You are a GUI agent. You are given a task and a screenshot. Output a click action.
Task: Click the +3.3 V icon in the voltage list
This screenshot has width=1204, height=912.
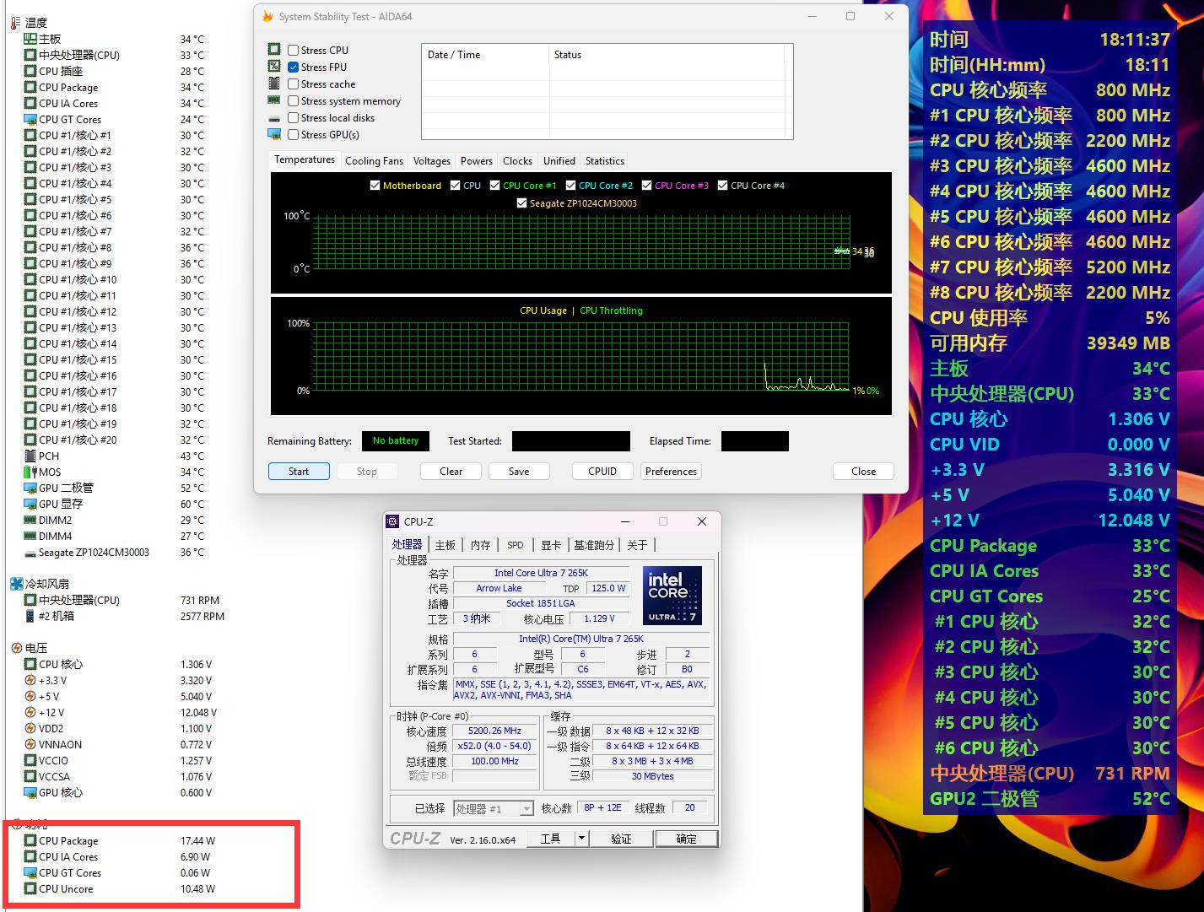click(x=30, y=680)
